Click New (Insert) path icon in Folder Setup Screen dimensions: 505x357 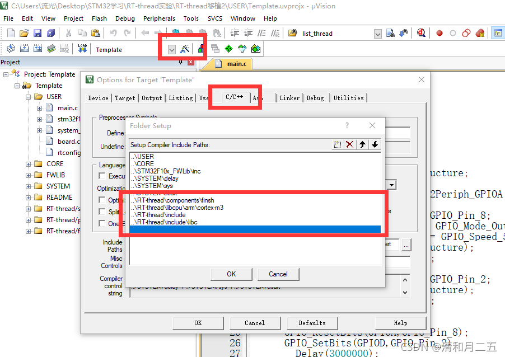[337, 144]
